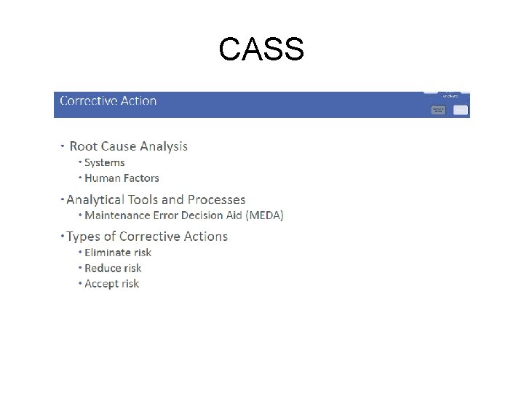Click Analytical Tools and Processes heading
This screenshot has height=393, width=524.
coord(156,199)
